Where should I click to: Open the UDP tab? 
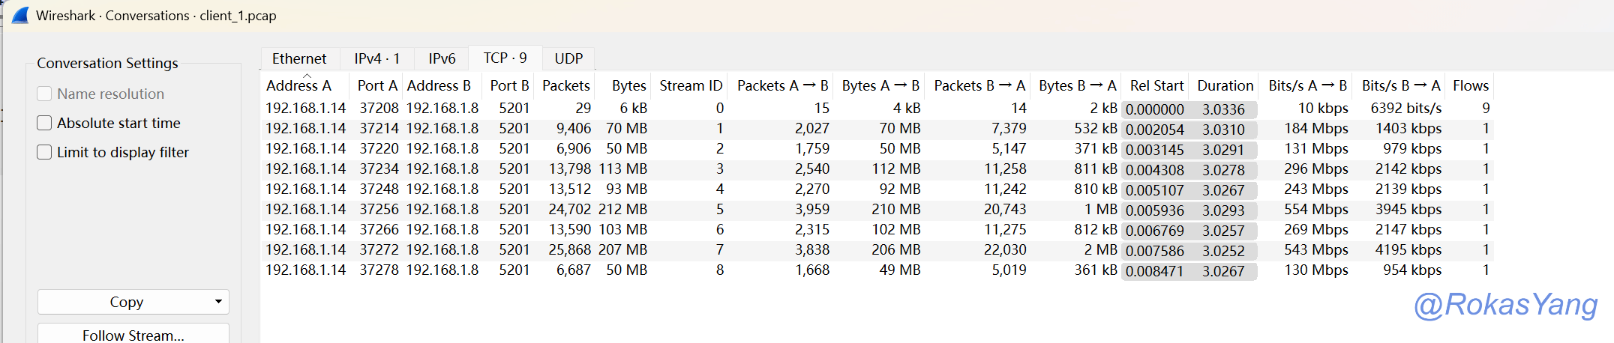(568, 58)
